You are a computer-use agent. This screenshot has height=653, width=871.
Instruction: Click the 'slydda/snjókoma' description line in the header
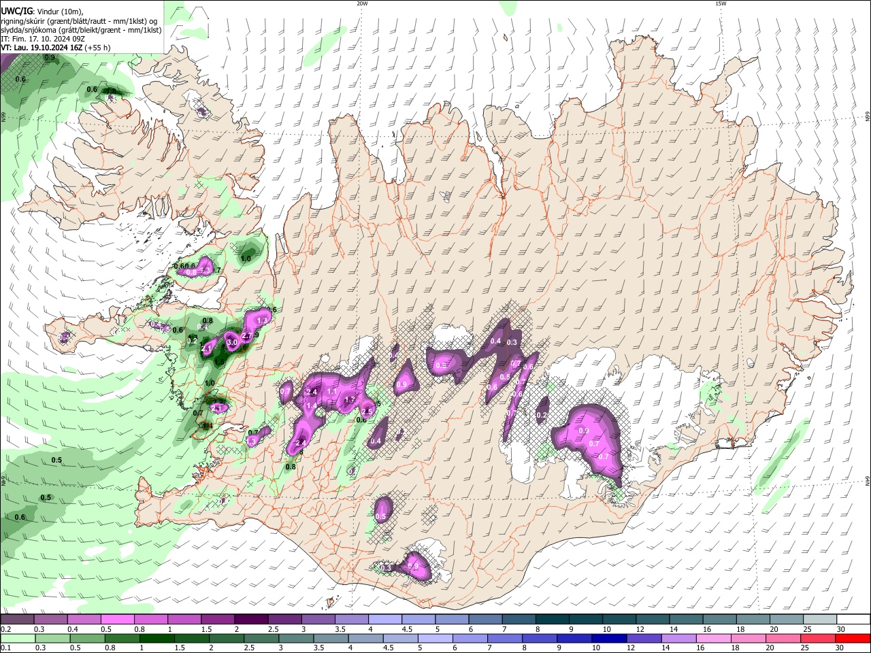[81, 30]
